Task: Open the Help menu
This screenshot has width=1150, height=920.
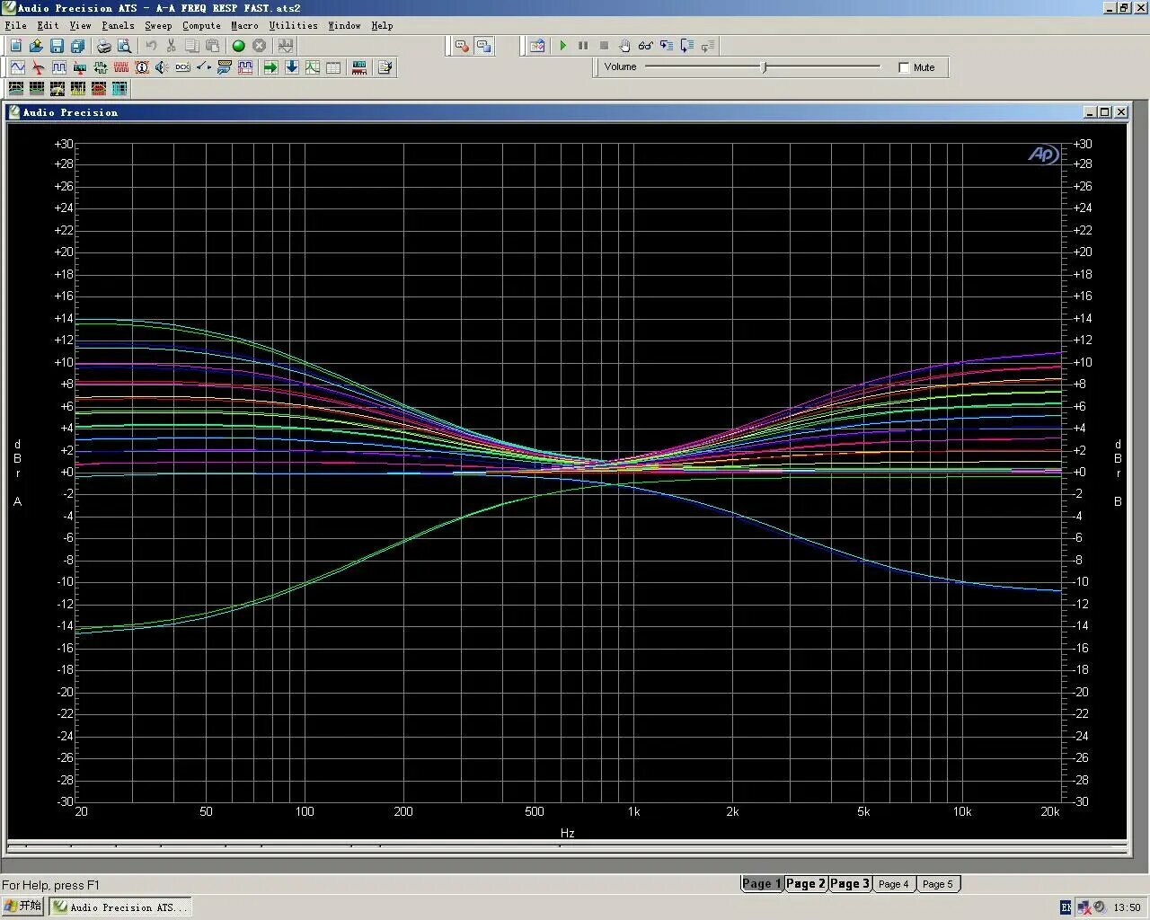Action: (382, 25)
